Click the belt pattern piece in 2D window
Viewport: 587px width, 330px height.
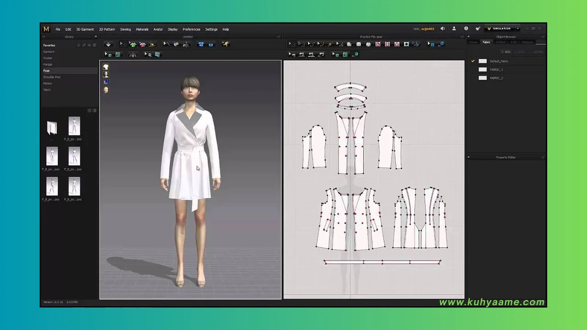tap(382, 262)
